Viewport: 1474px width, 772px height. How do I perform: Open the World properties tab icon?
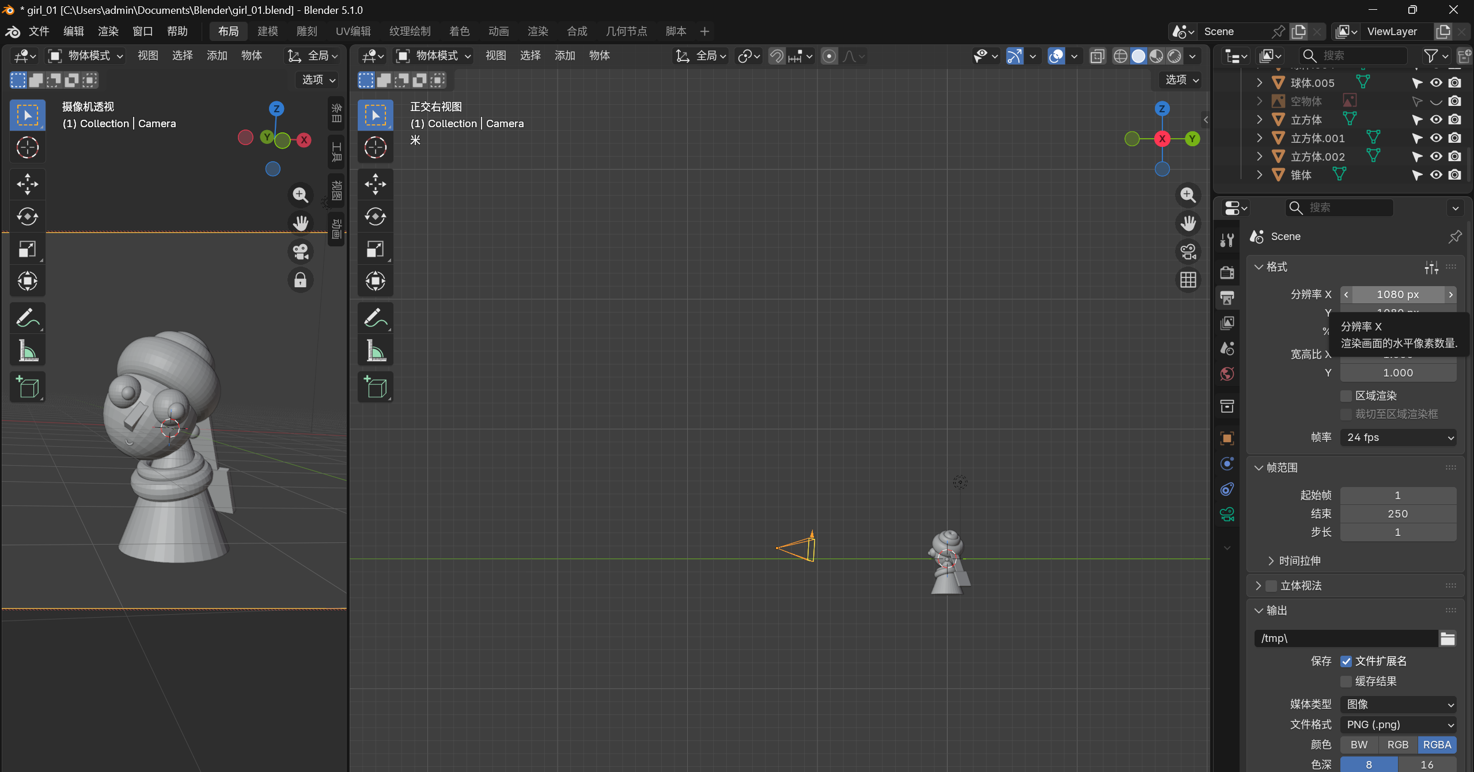[1227, 374]
